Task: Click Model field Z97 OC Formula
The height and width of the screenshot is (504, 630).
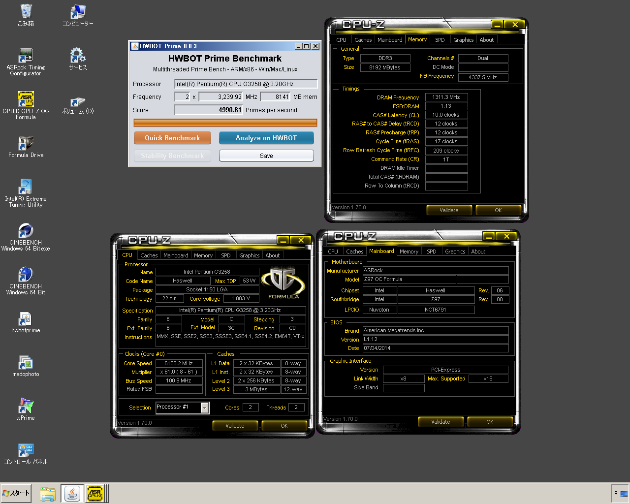Action: tap(409, 280)
